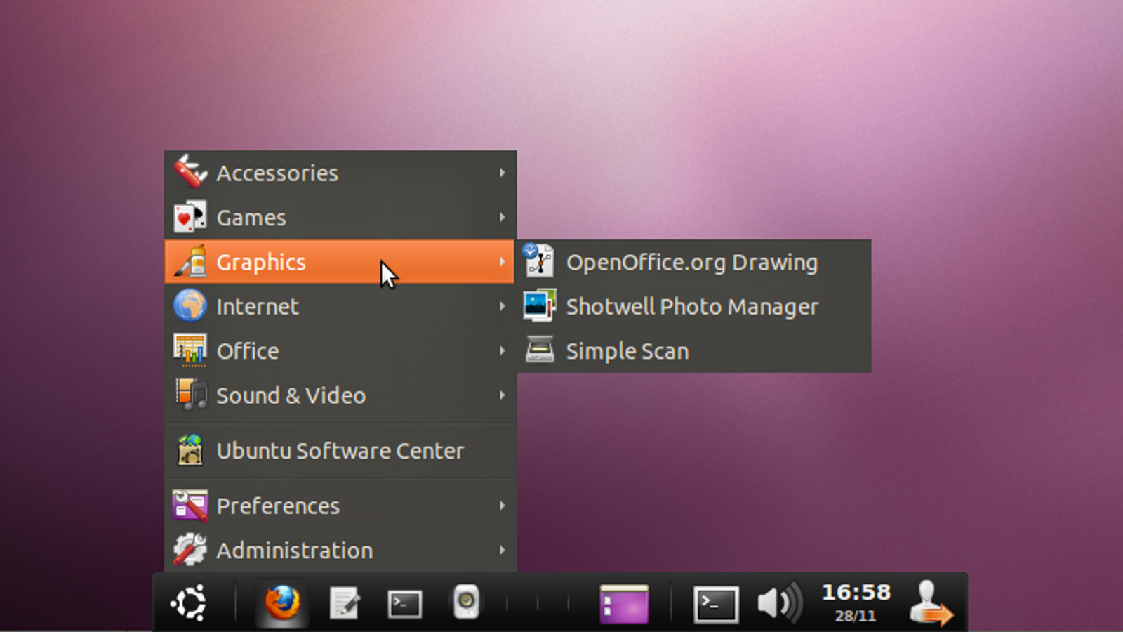Image resolution: width=1123 pixels, height=632 pixels.
Task: Click the user logout icon with orange arrow
Action: 931,603
